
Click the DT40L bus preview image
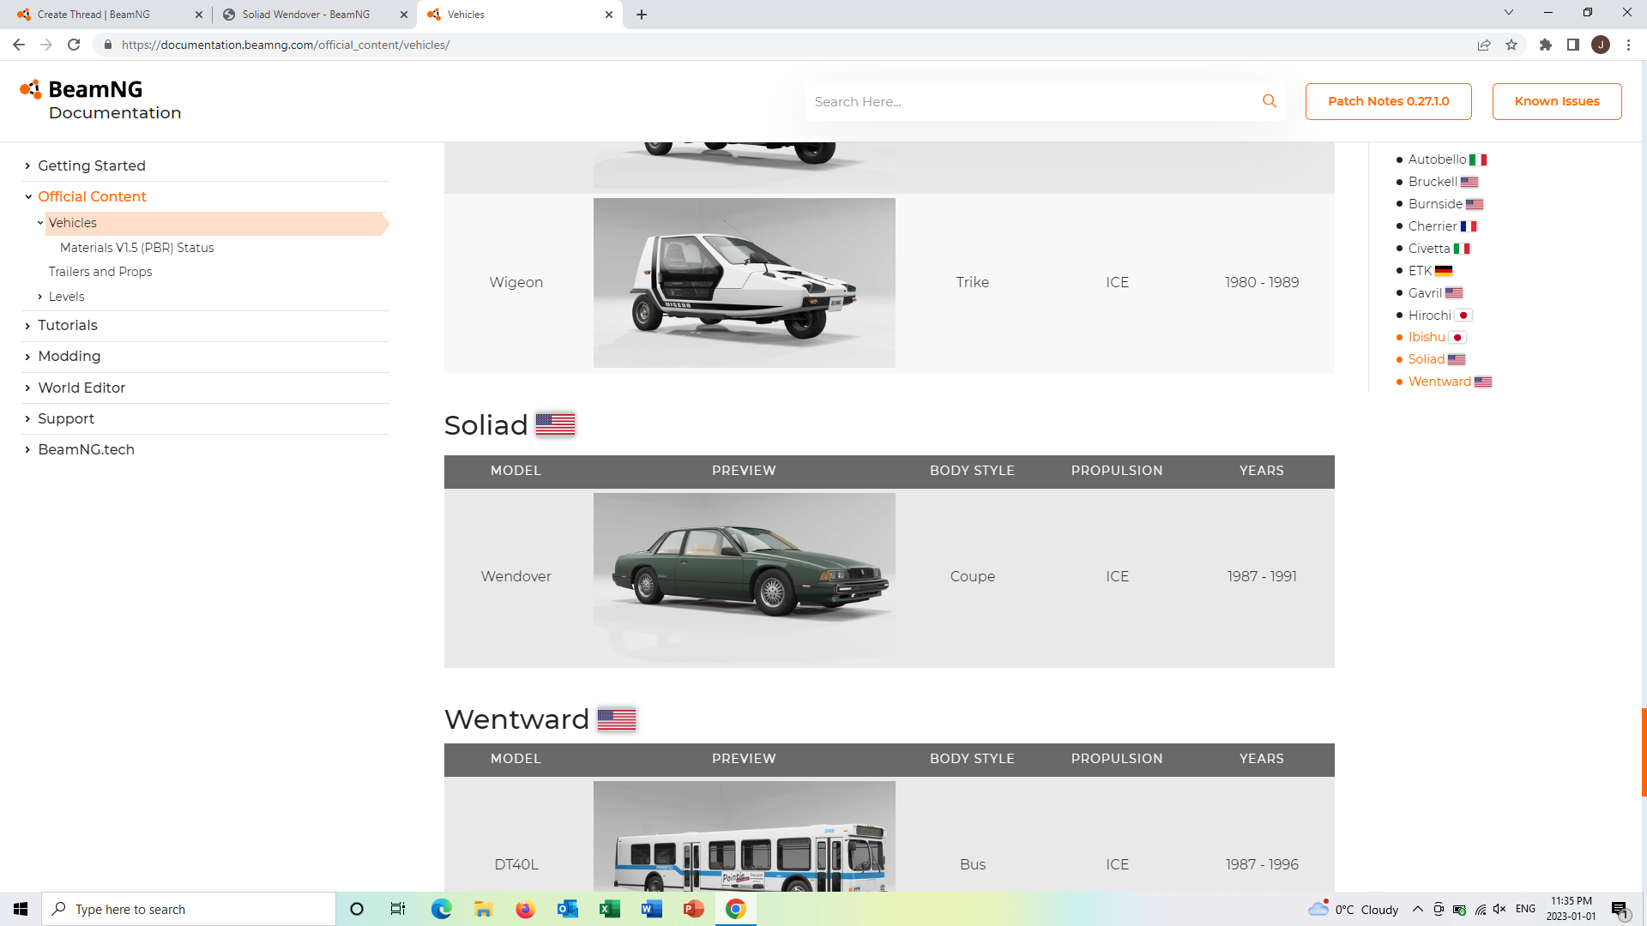pos(745,836)
